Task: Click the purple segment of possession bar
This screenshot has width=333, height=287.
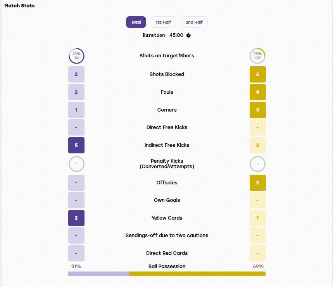Action: 99,274
